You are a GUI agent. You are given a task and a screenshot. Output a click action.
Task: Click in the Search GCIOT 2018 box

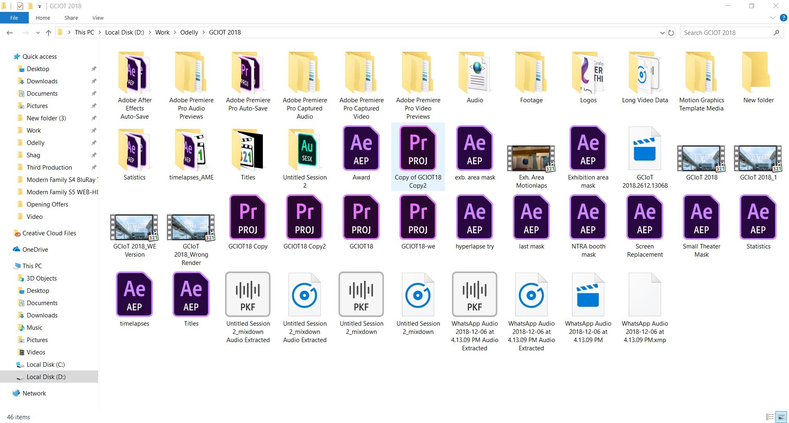click(731, 33)
